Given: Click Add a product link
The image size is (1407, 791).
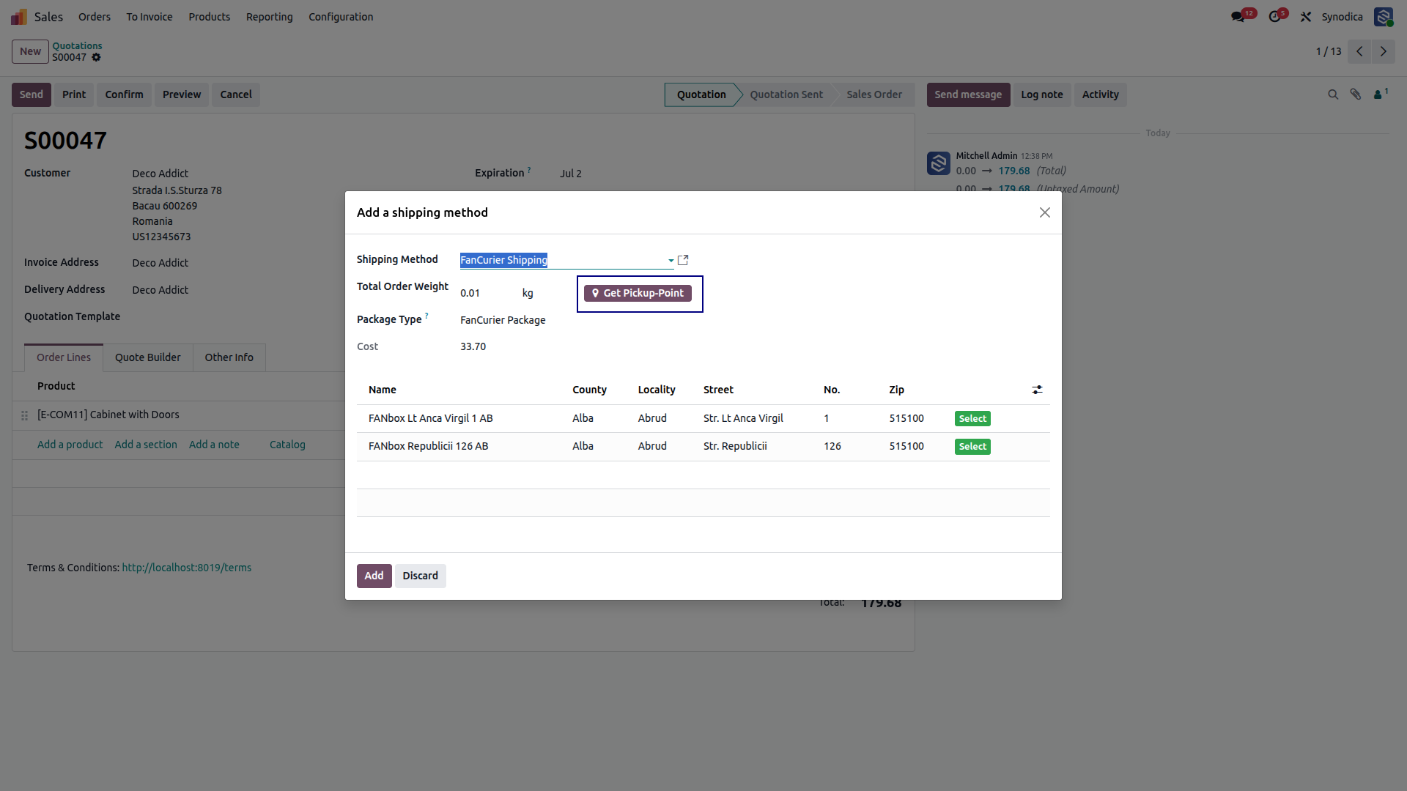Looking at the screenshot, I should [x=70, y=445].
